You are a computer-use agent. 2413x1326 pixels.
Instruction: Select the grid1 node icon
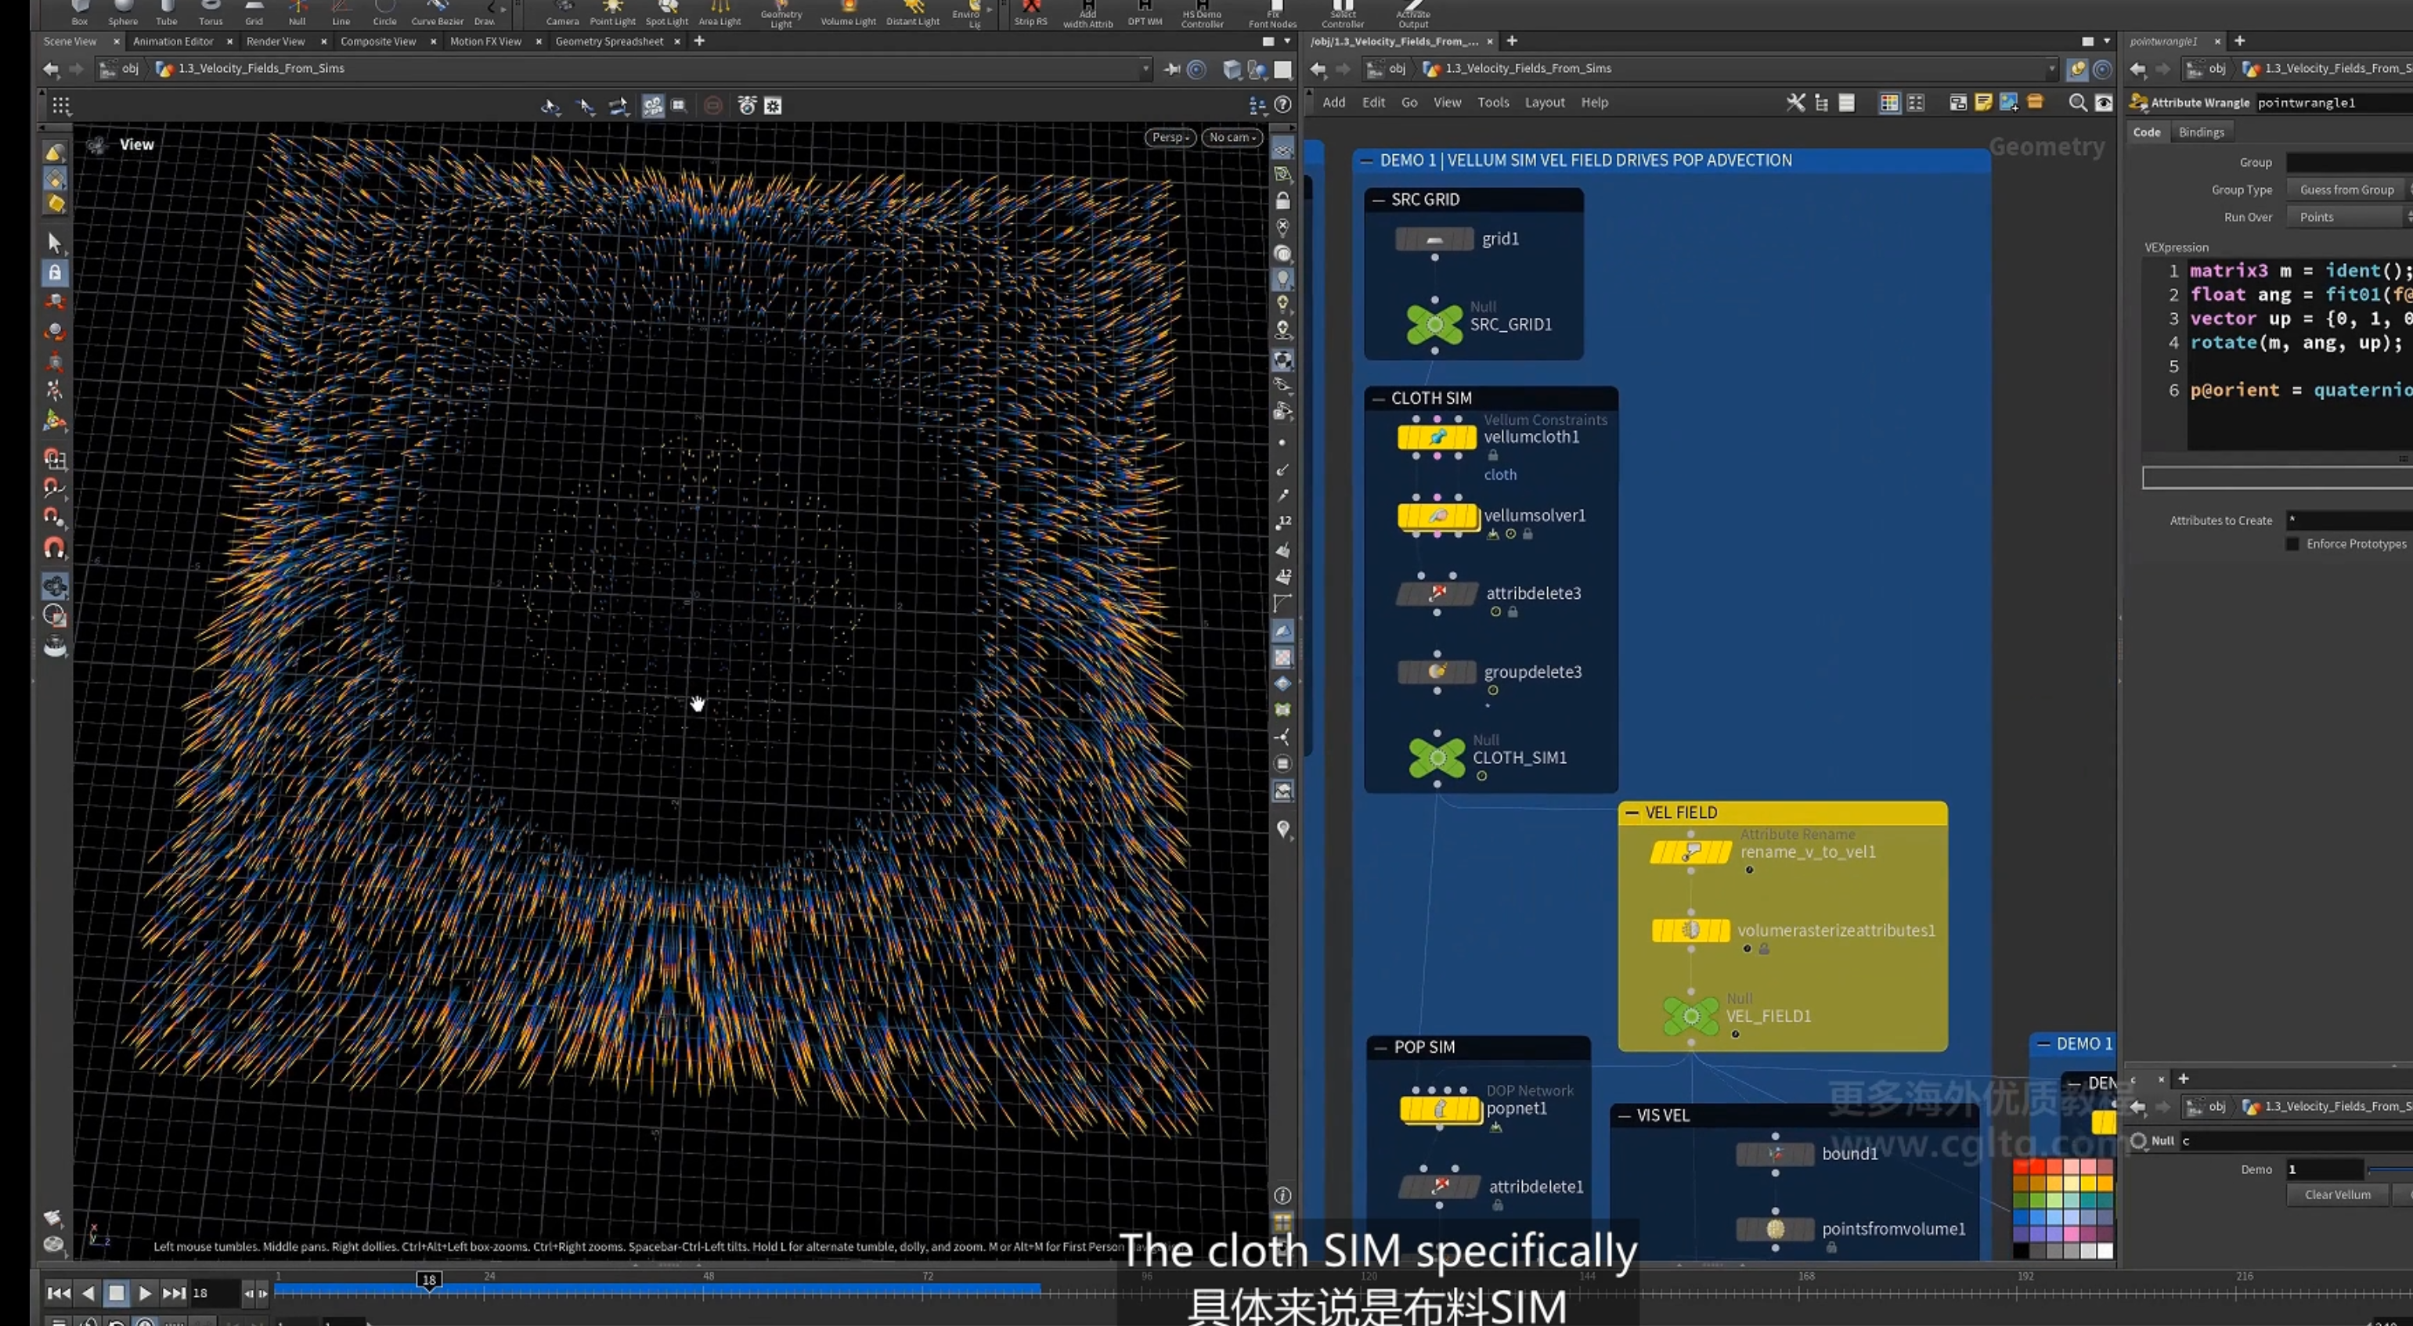[1434, 240]
